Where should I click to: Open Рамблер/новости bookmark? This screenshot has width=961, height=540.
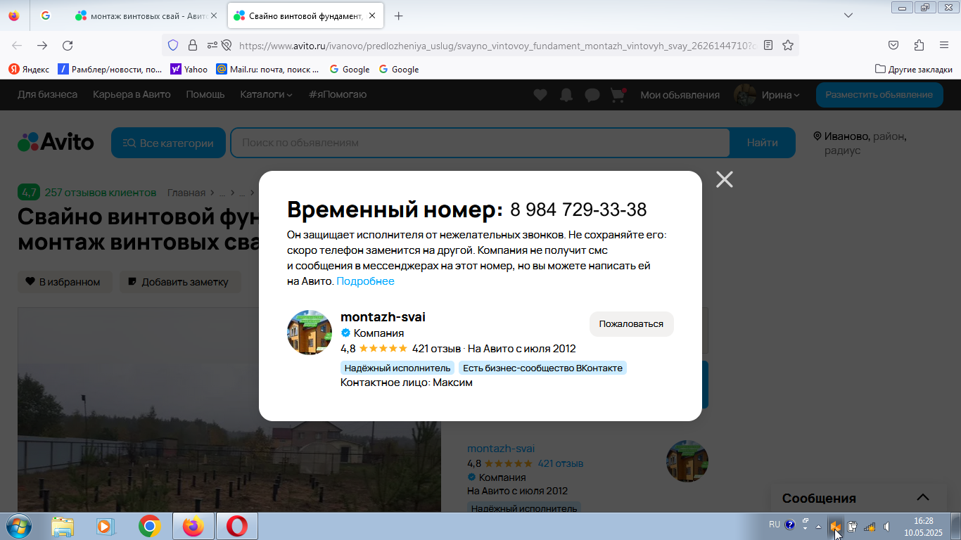point(110,69)
